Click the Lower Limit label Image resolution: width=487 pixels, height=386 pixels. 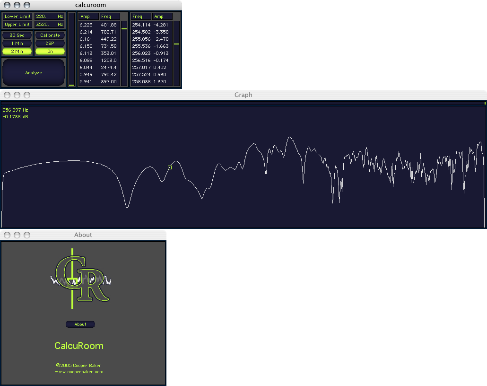(x=17, y=16)
